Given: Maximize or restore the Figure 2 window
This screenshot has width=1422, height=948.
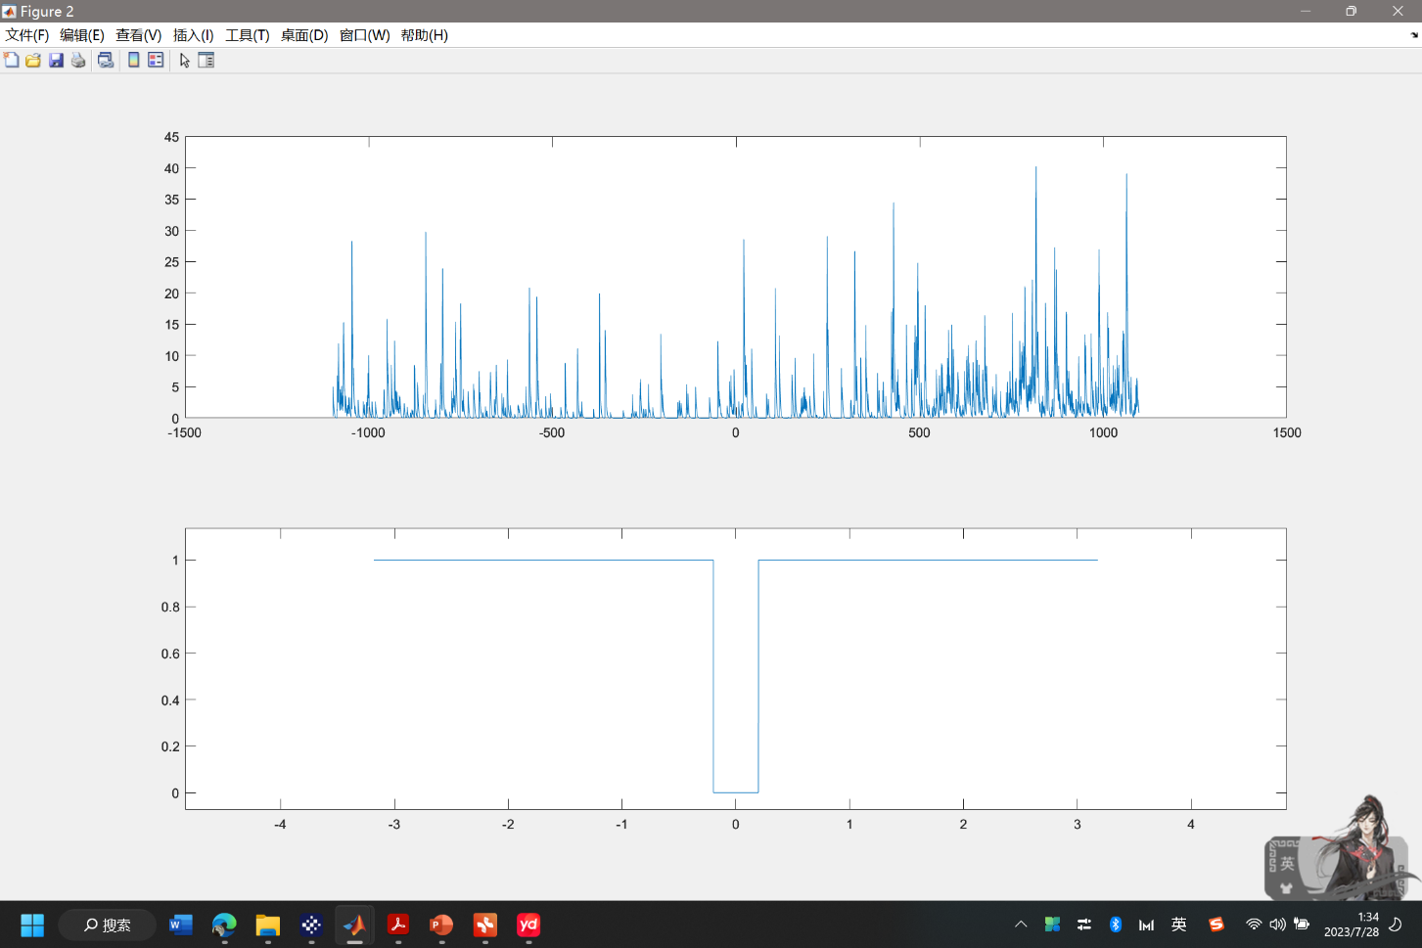Looking at the screenshot, I should click(x=1352, y=11).
